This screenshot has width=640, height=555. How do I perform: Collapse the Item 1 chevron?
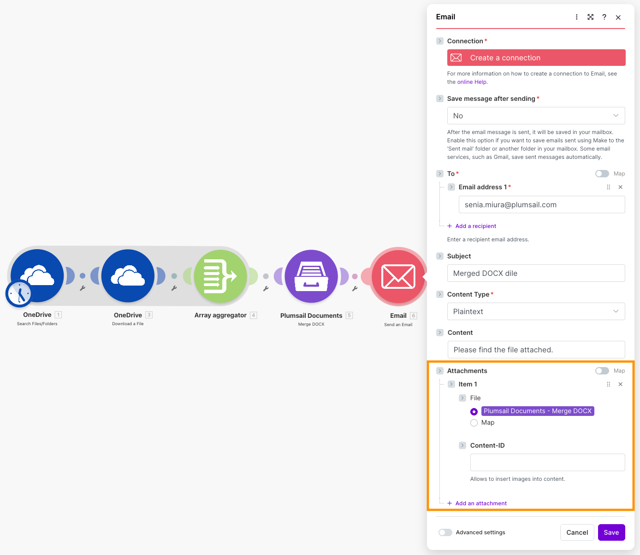click(451, 384)
